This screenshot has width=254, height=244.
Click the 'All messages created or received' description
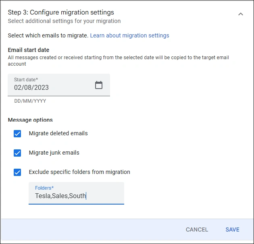click(x=119, y=61)
